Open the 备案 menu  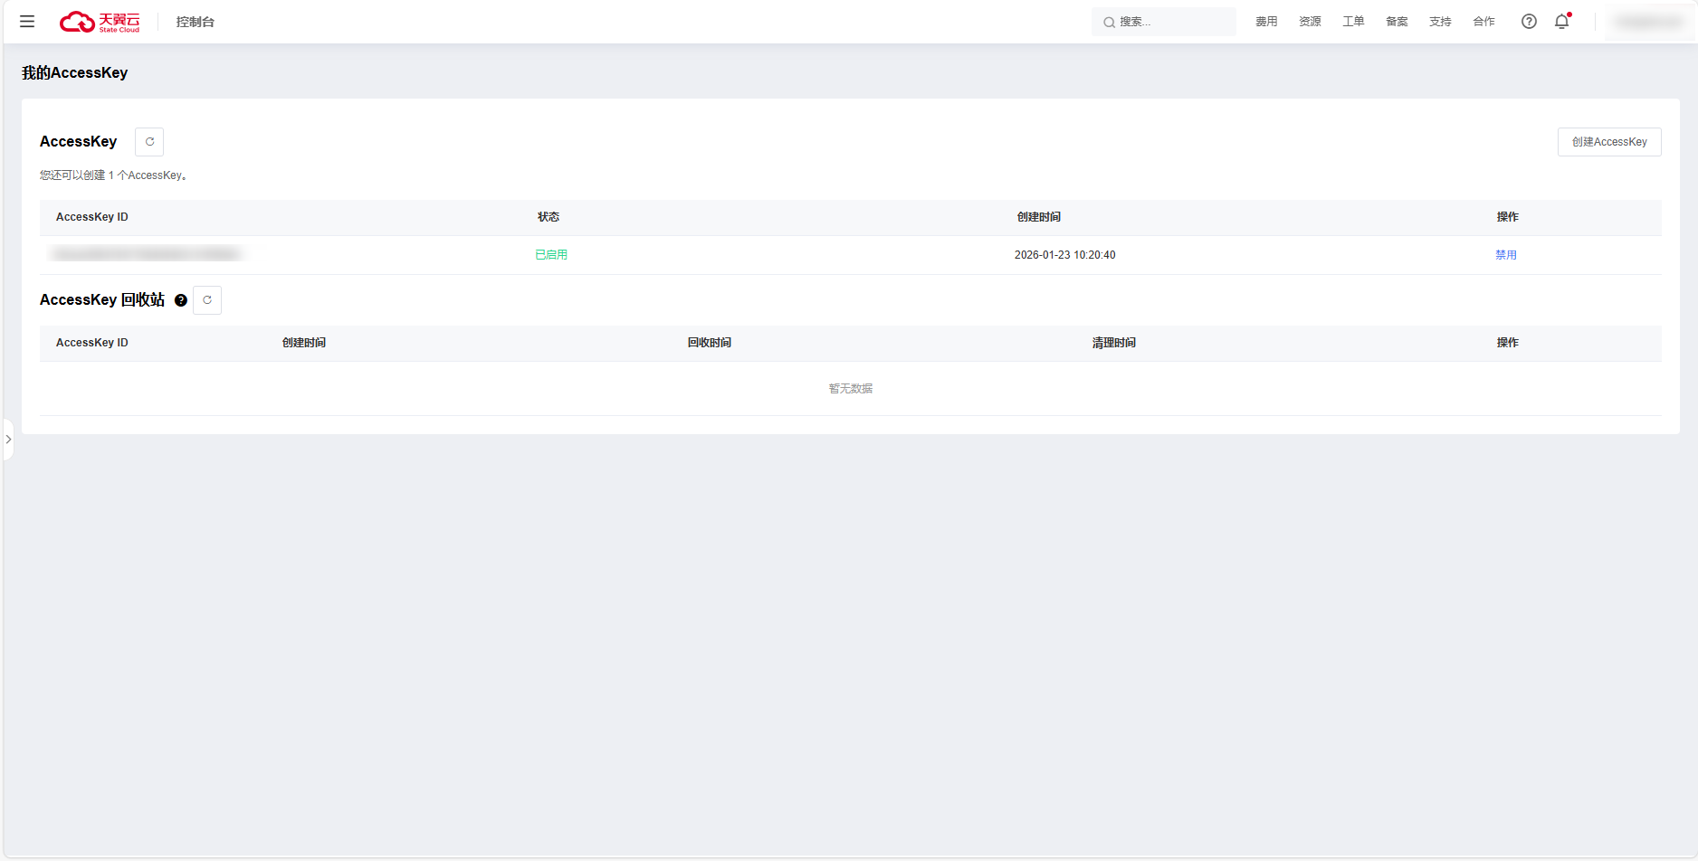click(x=1397, y=22)
